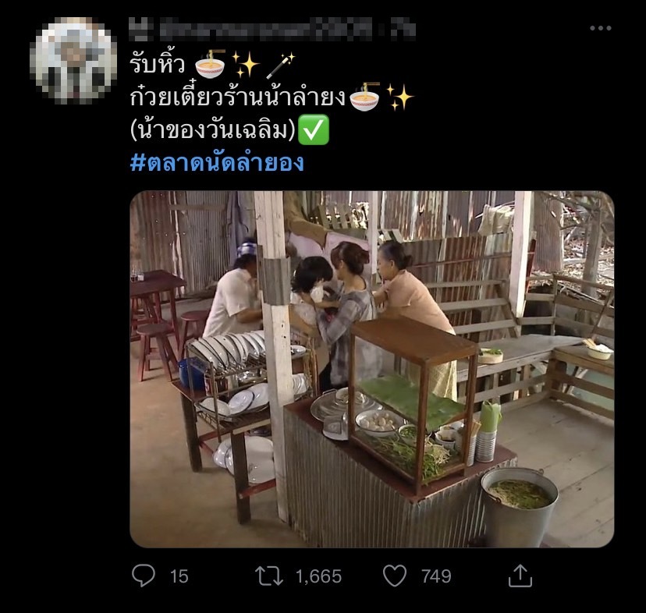Retweet this post using the arrows icon

(x=269, y=576)
